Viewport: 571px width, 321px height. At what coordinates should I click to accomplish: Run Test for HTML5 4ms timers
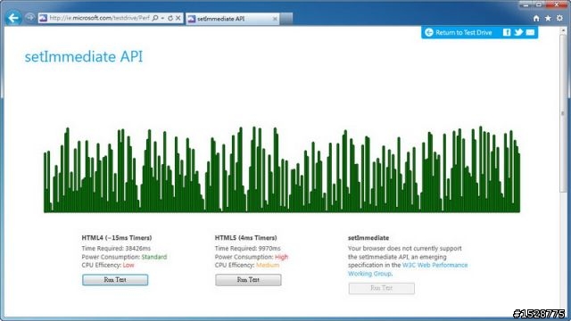point(248,280)
